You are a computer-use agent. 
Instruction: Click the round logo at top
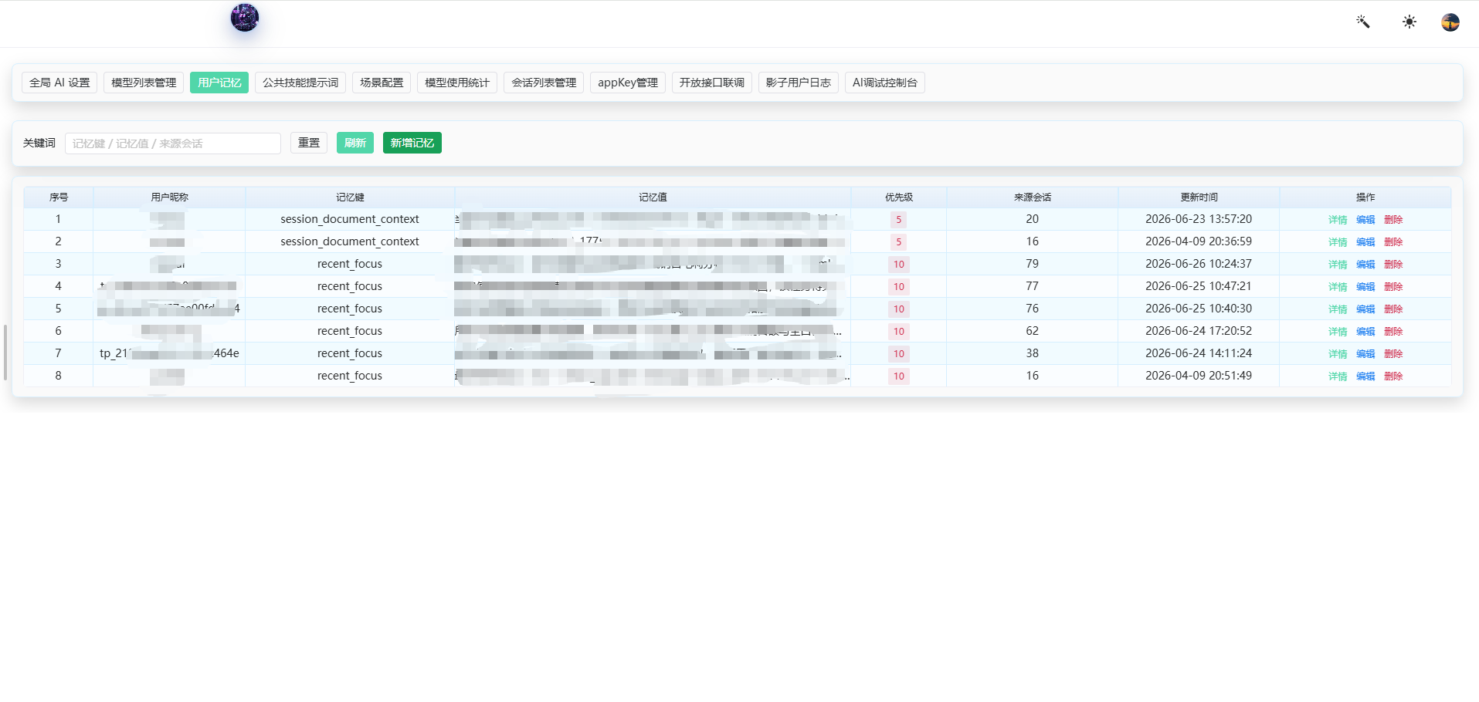pos(245,18)
